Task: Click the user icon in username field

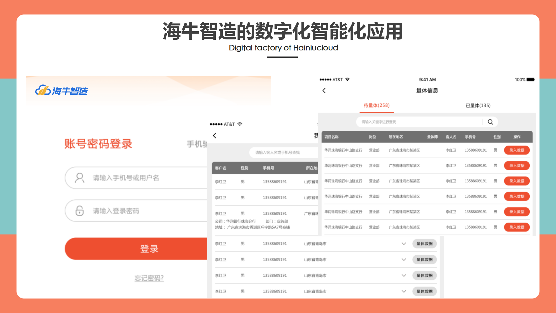Action: pyautogui.click(x=79, y=178)
